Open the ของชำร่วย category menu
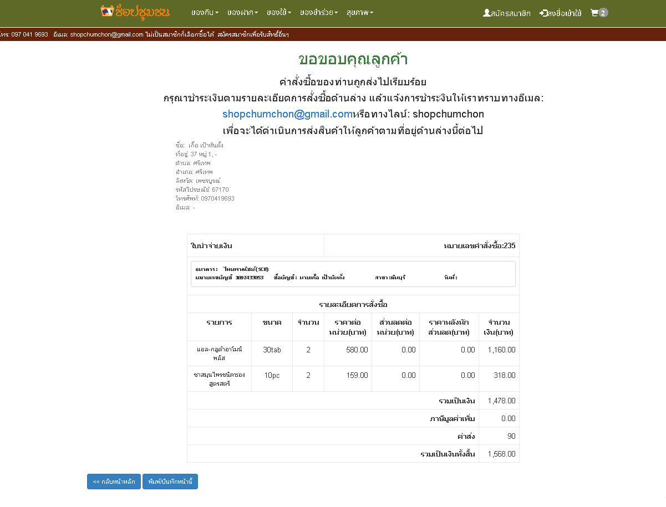This screenshot has width=666, height=507. (318, 12)
